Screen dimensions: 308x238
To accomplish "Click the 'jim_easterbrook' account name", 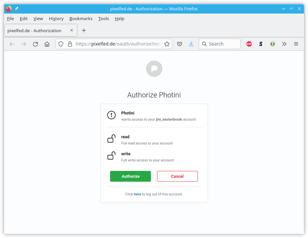I will pyautogui.click(x=169, y=119).
